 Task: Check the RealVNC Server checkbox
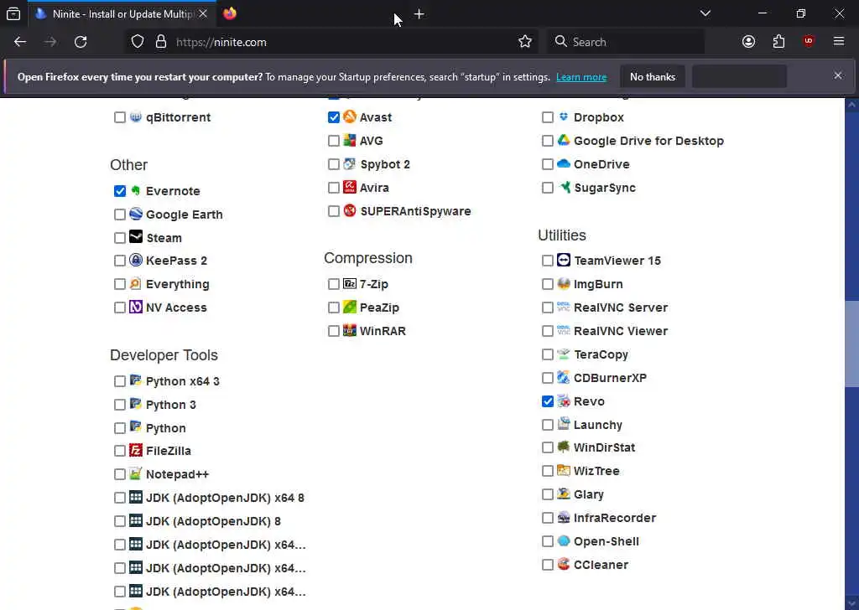click(x=547, y=308)
